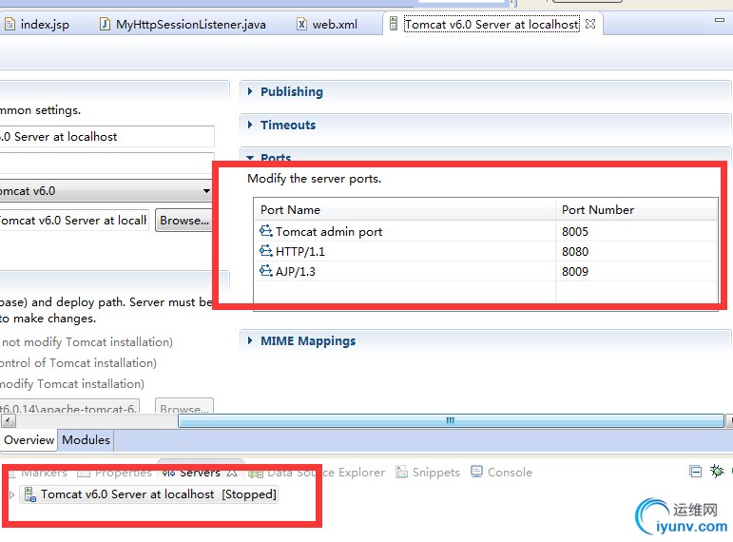Switch to the index.jsp editor tab
Viewport: 733px width, 542px height.
(x=37, y=25)
